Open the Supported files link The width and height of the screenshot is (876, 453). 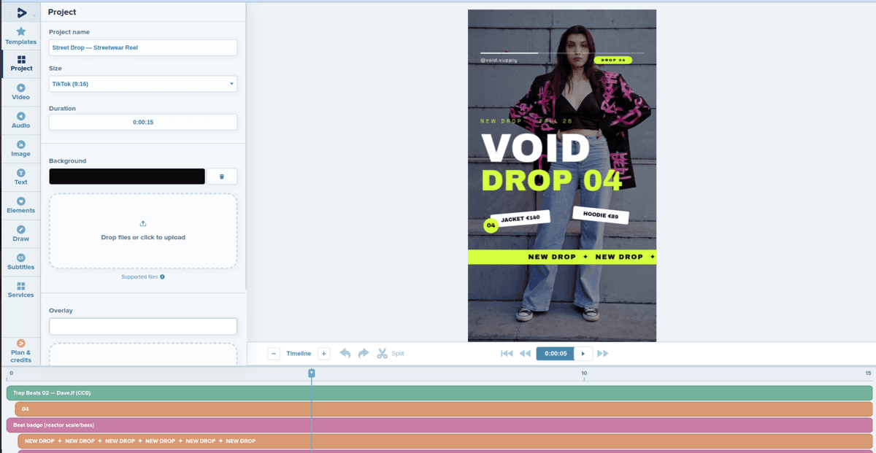[x=143, y=277]
